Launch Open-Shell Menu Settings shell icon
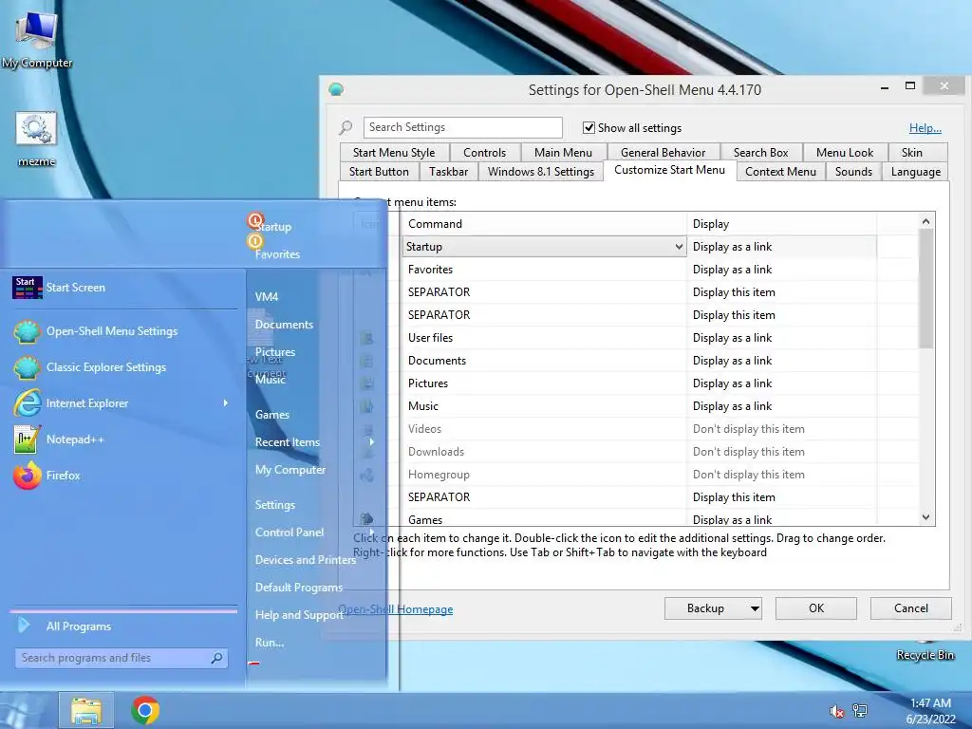This screenshot has height=729, width=972. pos(28,331)
